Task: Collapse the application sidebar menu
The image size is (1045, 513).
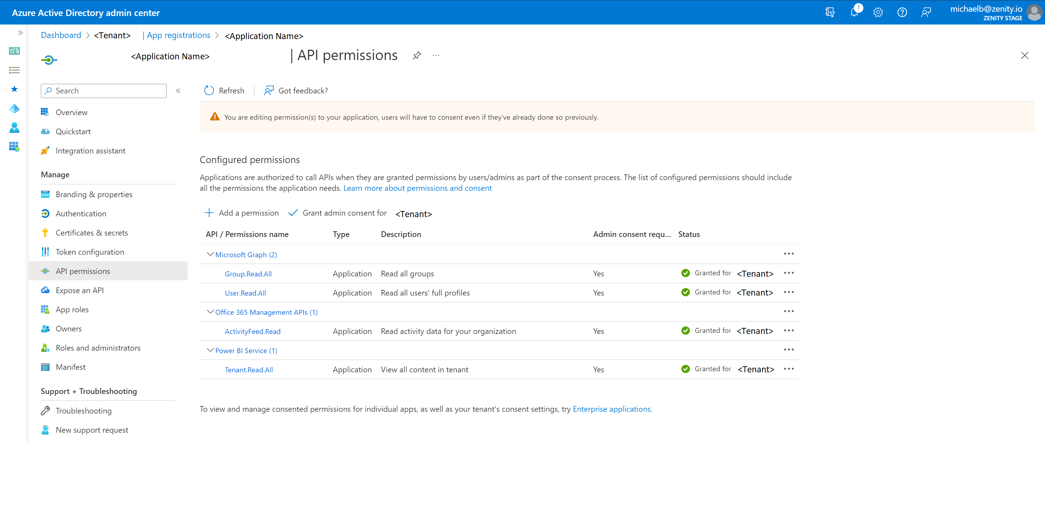Action: pos(178,91)
